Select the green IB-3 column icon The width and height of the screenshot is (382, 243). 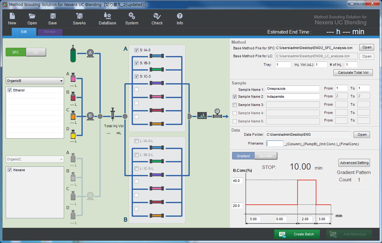point(157,70)
